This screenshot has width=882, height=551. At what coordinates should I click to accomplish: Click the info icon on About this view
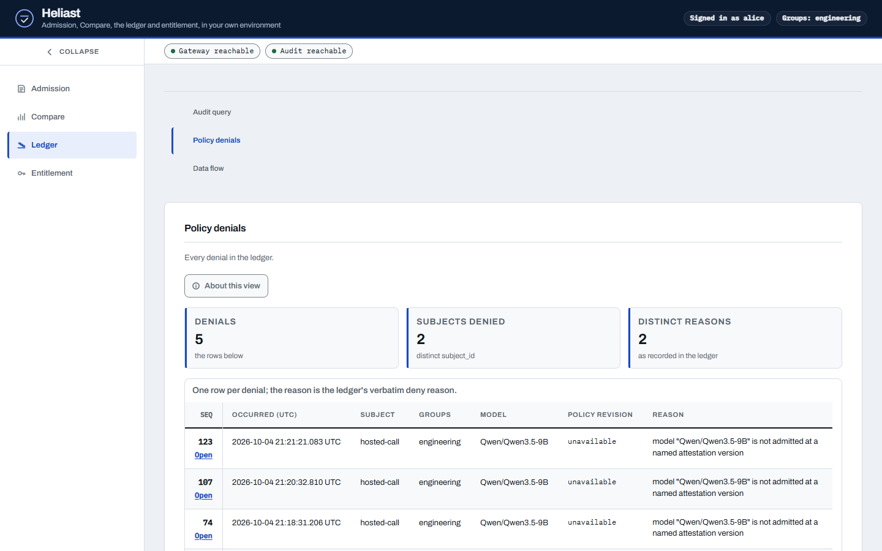(x=196, y=286)
